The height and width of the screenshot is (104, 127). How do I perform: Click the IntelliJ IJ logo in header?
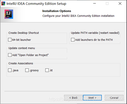pos(9,14)
